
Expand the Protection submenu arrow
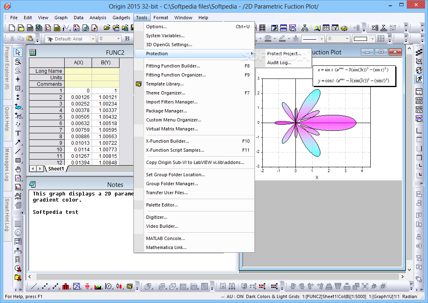tap(252, 54)
